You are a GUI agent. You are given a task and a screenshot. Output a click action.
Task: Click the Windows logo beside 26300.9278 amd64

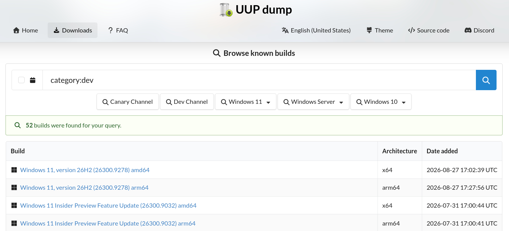(x=14, y=170)
